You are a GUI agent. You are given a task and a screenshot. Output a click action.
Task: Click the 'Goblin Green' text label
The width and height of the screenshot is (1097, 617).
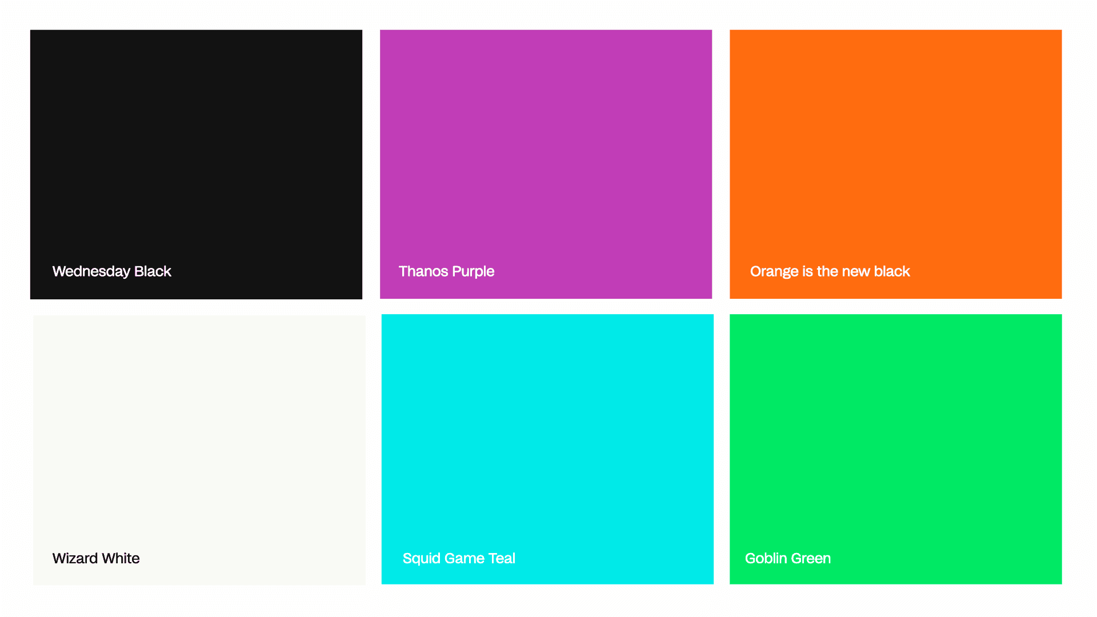[788, 558]
